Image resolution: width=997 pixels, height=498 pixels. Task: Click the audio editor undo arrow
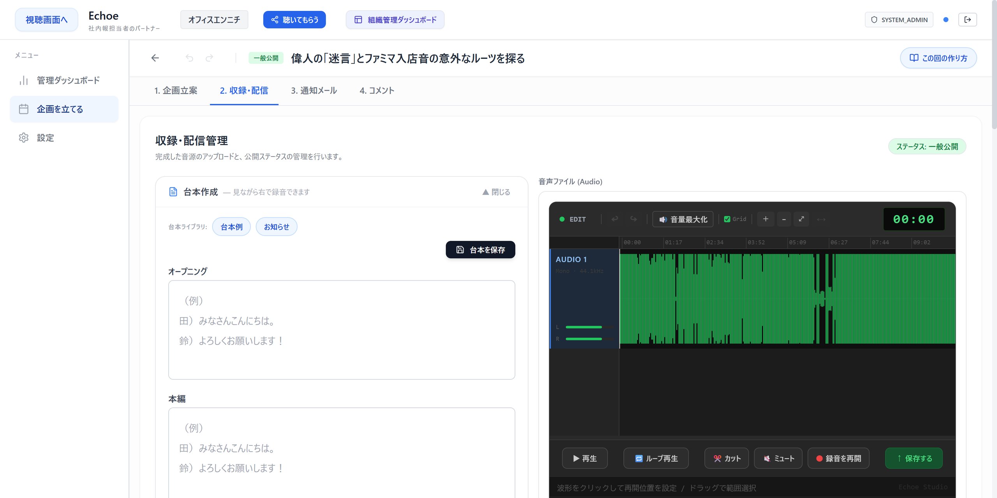point(615,219)
